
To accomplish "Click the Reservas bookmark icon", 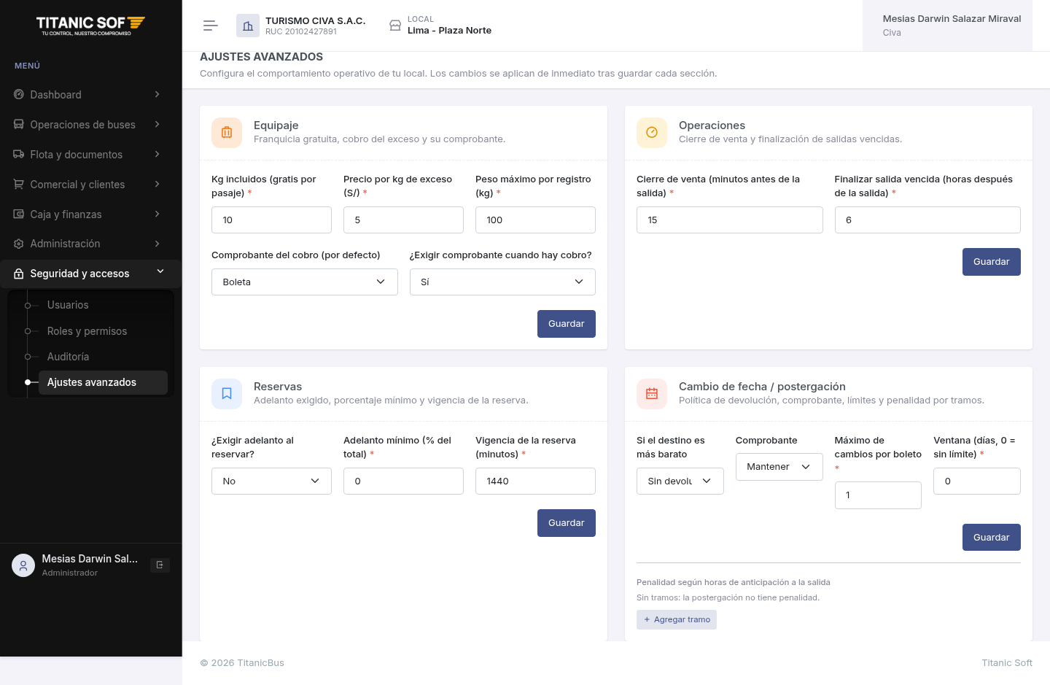I will [227, 394].
